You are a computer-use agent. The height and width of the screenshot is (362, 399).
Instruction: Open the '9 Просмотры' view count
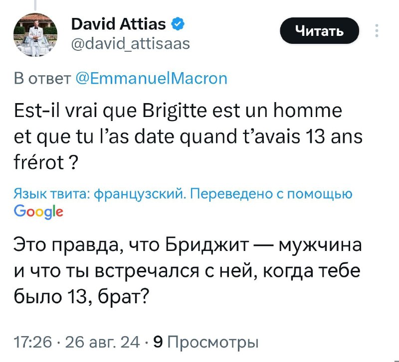pyautogui.click(x=205, y=342)
